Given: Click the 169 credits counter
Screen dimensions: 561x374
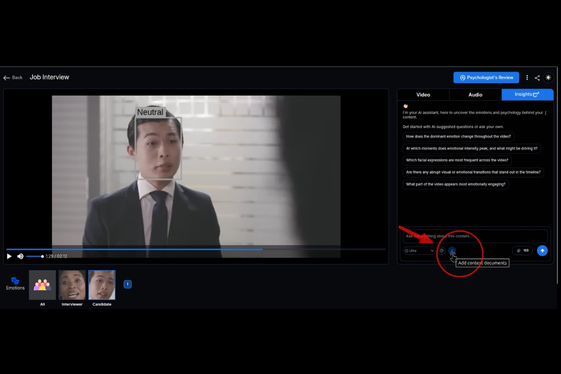Looking at the screenshot, I should [x=523, y=251].
